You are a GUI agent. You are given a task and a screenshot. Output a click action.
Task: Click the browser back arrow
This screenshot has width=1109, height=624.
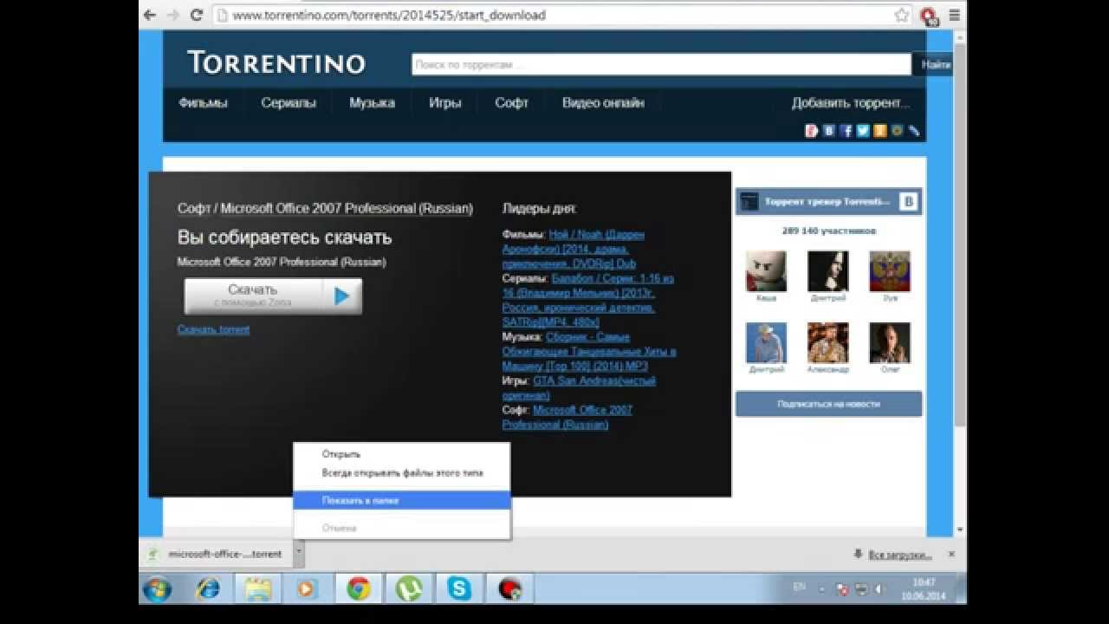click(x=150, y=15)
